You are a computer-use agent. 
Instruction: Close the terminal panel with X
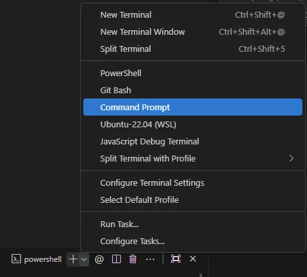coord(193,259)
